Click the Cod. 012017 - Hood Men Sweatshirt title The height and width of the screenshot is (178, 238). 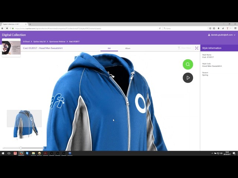point(43,48)
